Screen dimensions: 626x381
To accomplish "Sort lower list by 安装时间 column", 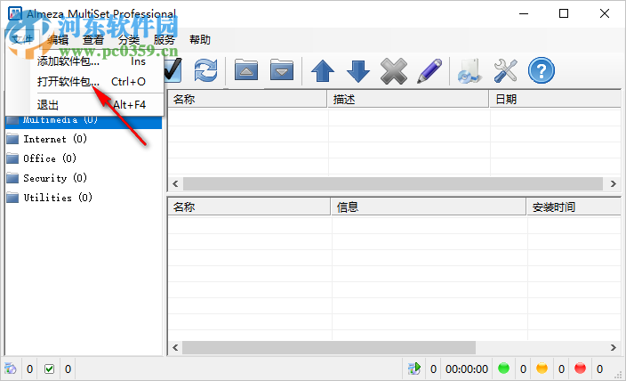I will pos(574,207).
